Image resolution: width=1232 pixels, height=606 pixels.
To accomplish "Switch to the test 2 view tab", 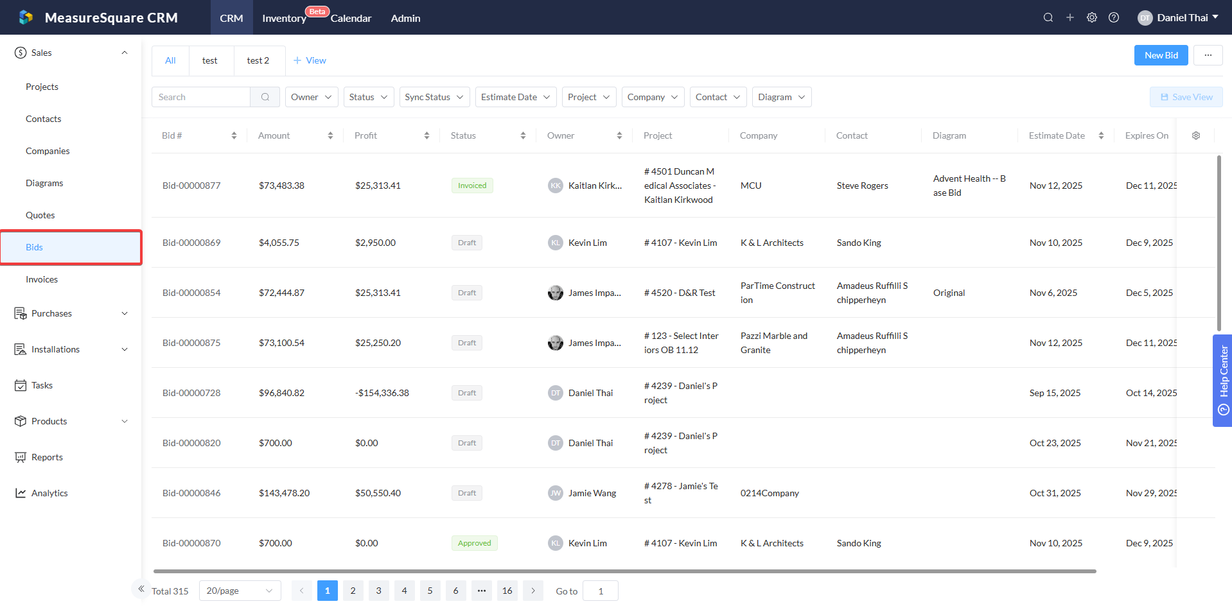I will tap(258, 60).
